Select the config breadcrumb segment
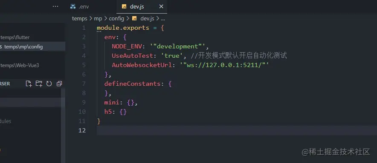Image resolution: width=377 pixels, height=163 pixels. (x=116, y=18)
